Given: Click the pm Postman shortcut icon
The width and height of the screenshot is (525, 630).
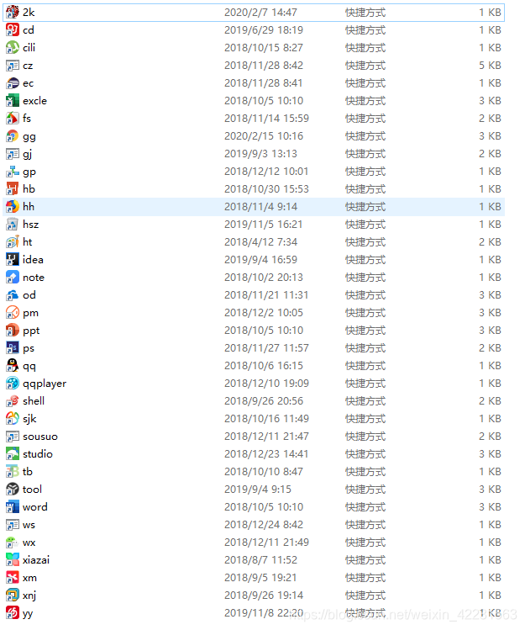Looking at the screenshot, I should tap(13, 313).
